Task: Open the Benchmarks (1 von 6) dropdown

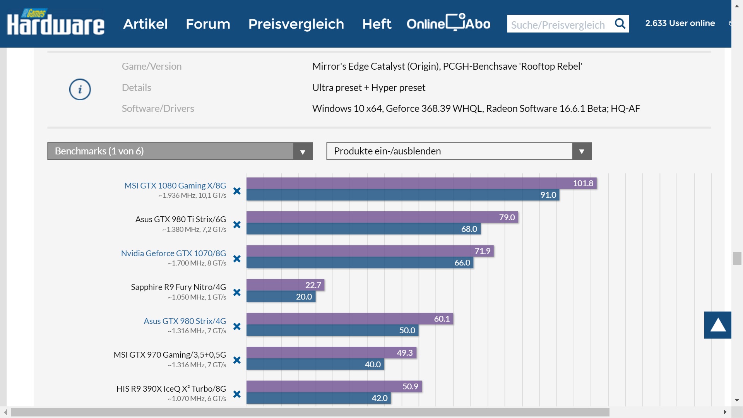Action: 180,151
